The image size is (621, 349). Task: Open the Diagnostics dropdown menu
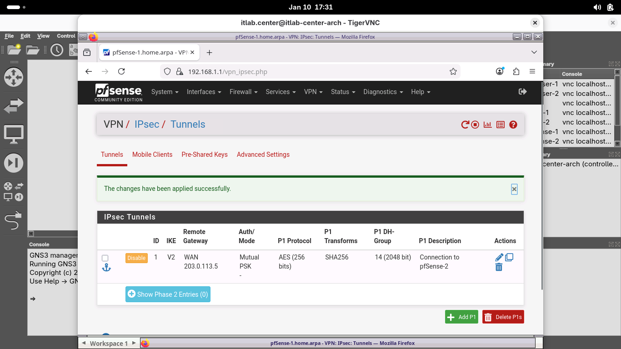[x=383, y=92]
